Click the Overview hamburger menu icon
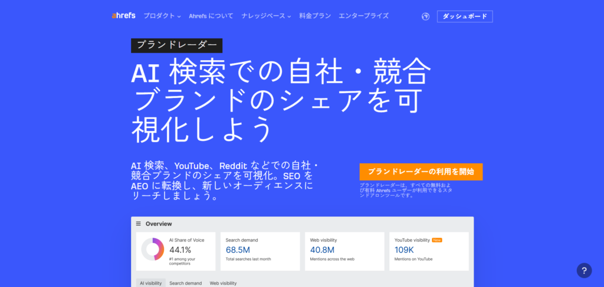 pos(138,223)
